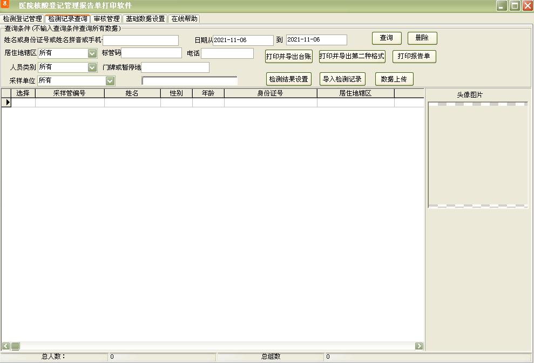Focus the name or ID search field
The image size is (534, 363).
pos(140,40)
